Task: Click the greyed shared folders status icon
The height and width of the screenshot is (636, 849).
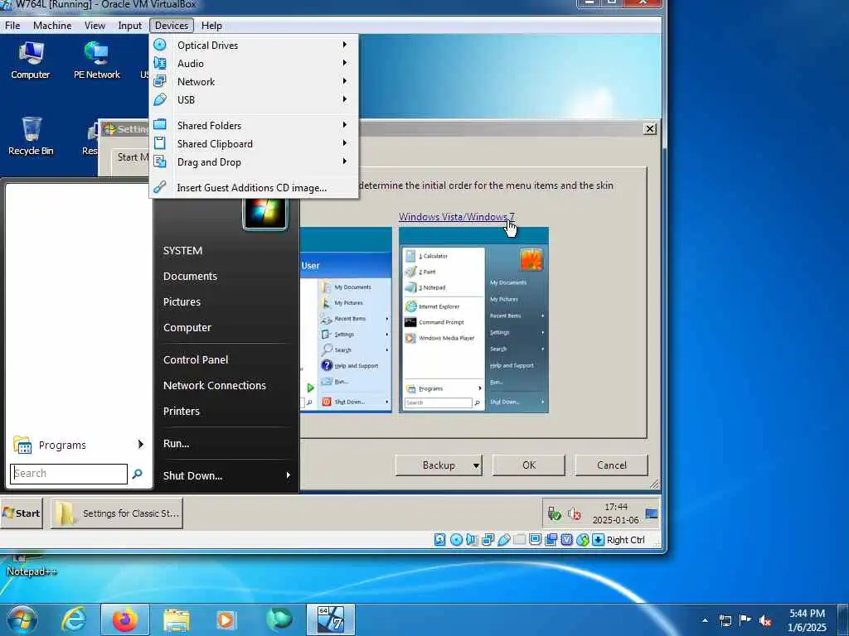Action: pos(519,539)
